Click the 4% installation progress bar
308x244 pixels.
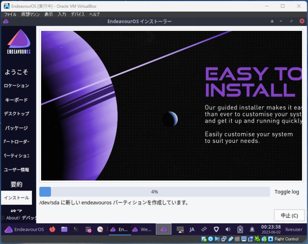coord(155,192)
